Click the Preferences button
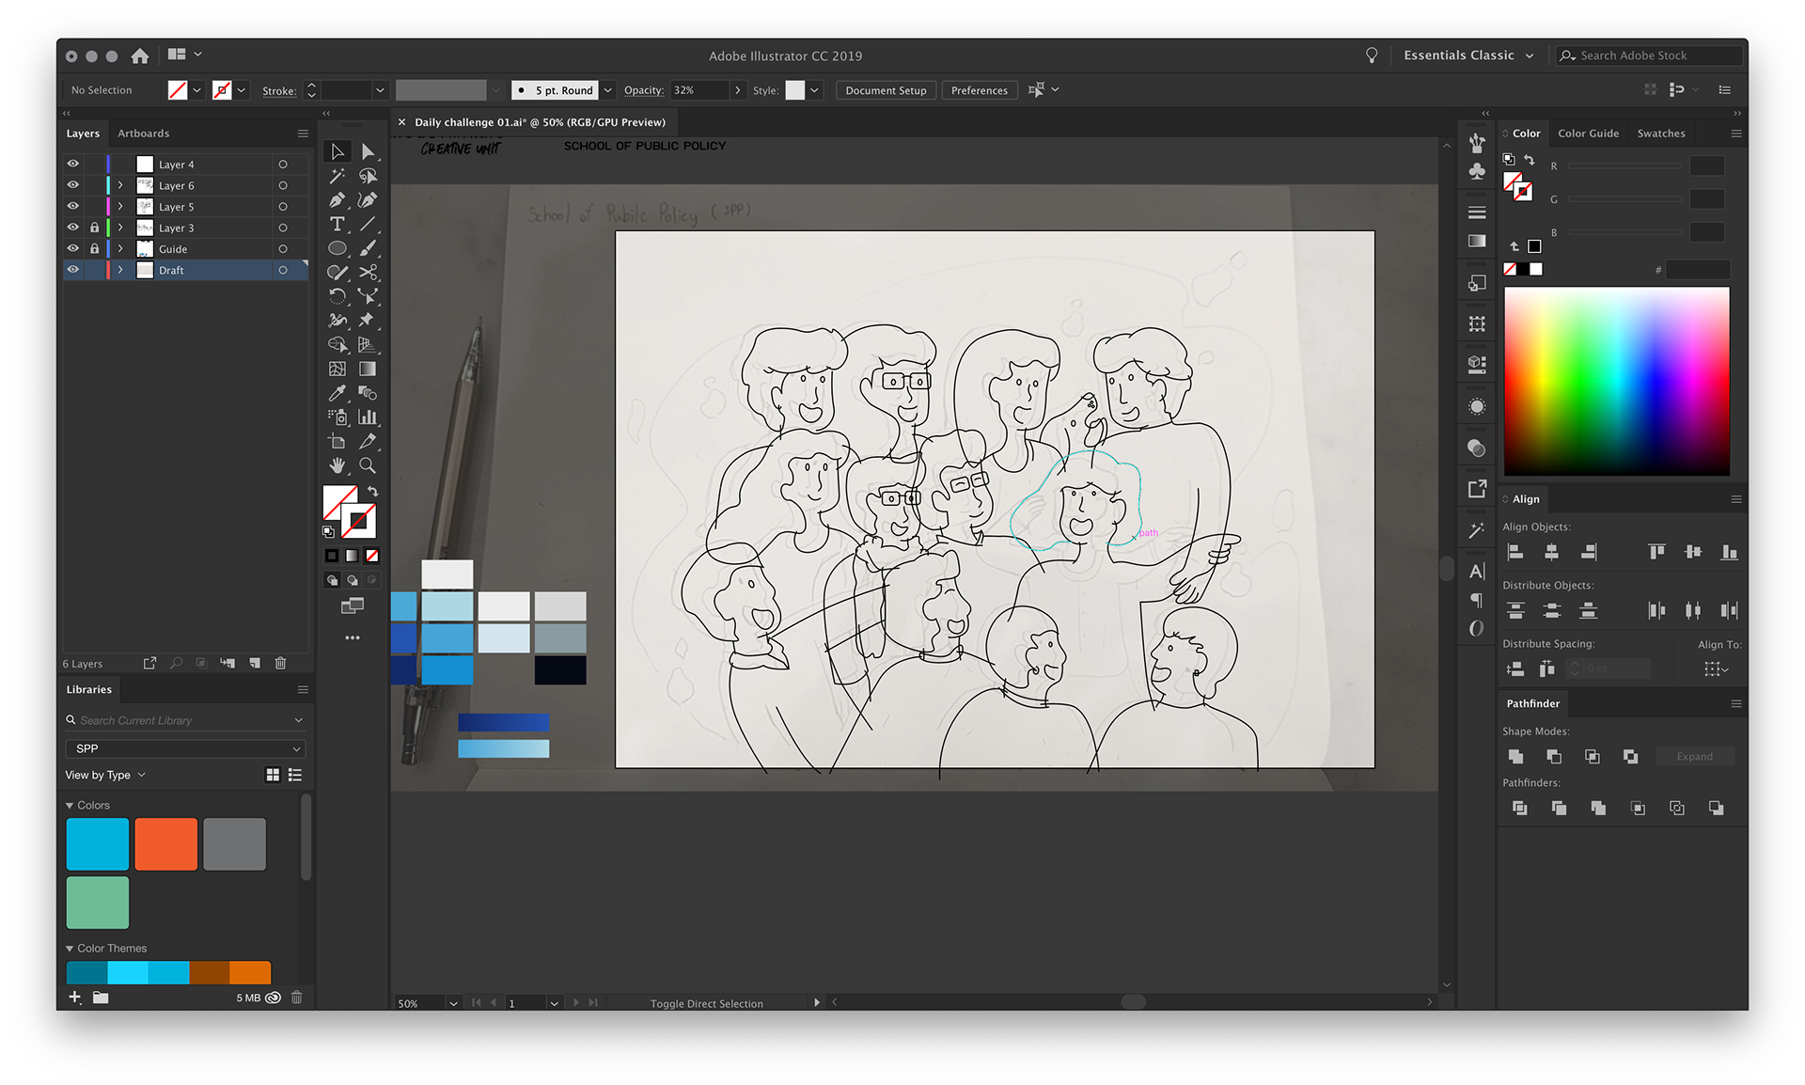 pyautogui.click(x=979, y=90)
